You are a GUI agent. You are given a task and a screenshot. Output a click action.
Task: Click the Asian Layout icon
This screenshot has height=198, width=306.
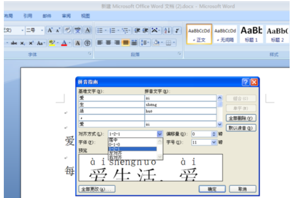coord(155,31)
